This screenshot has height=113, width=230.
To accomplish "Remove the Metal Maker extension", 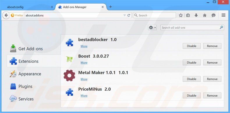I will point(212,79).
